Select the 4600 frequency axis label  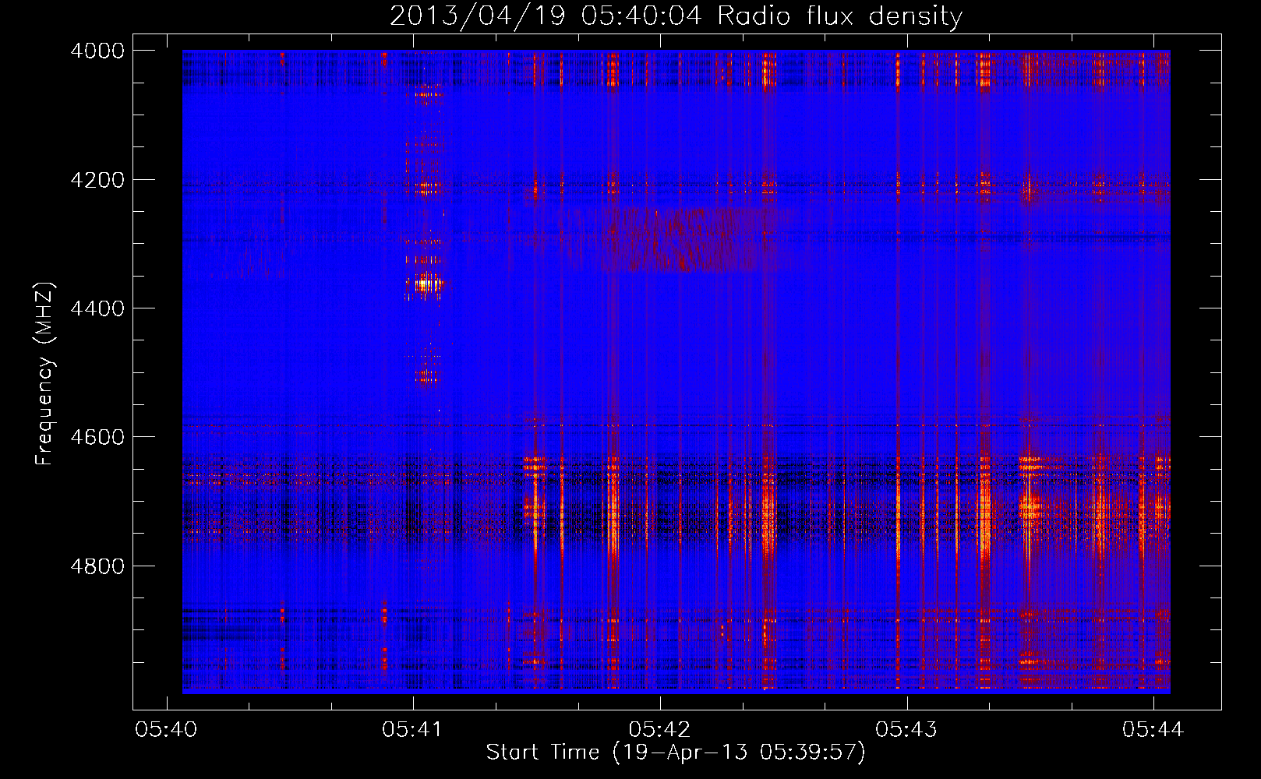pyautogui.click(x=97, y=437)
